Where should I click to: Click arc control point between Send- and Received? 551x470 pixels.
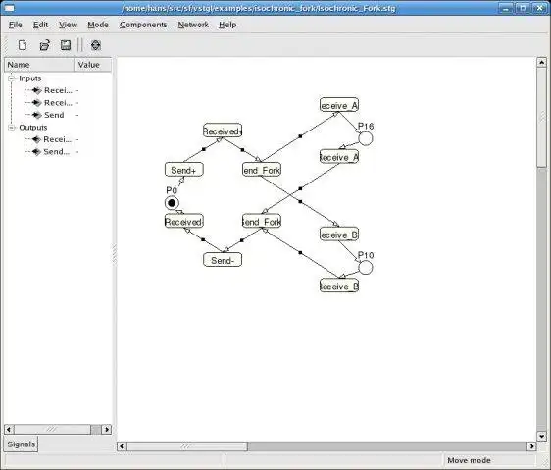[x=203, y=240]
